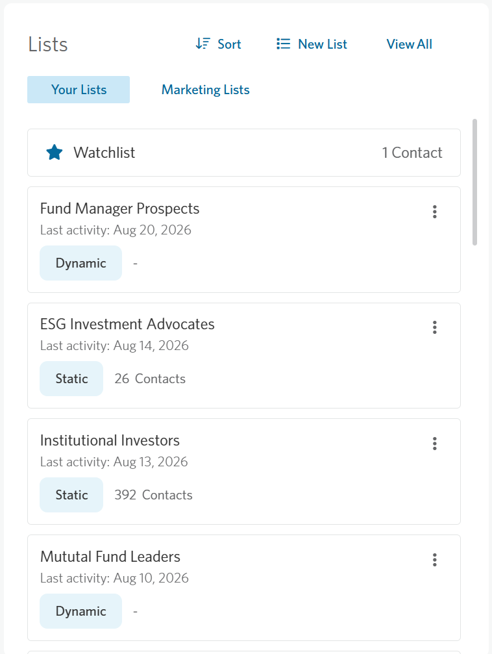
Task: Open the Watchlist row
Action: (244, 153)
